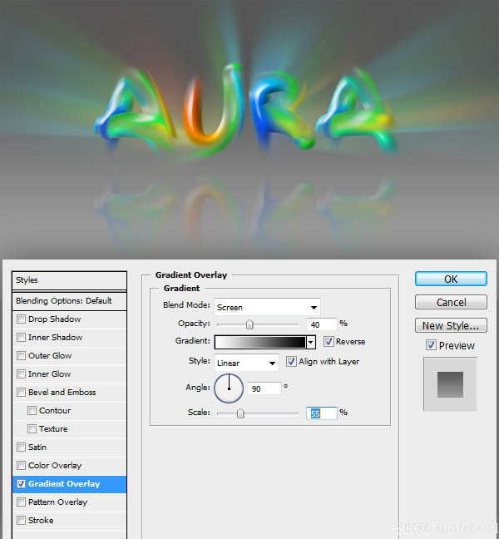The width and height of the screenshot is (499, 539).
Task: Open the Style dropdown showing Linear
Action: coord(246,363)
